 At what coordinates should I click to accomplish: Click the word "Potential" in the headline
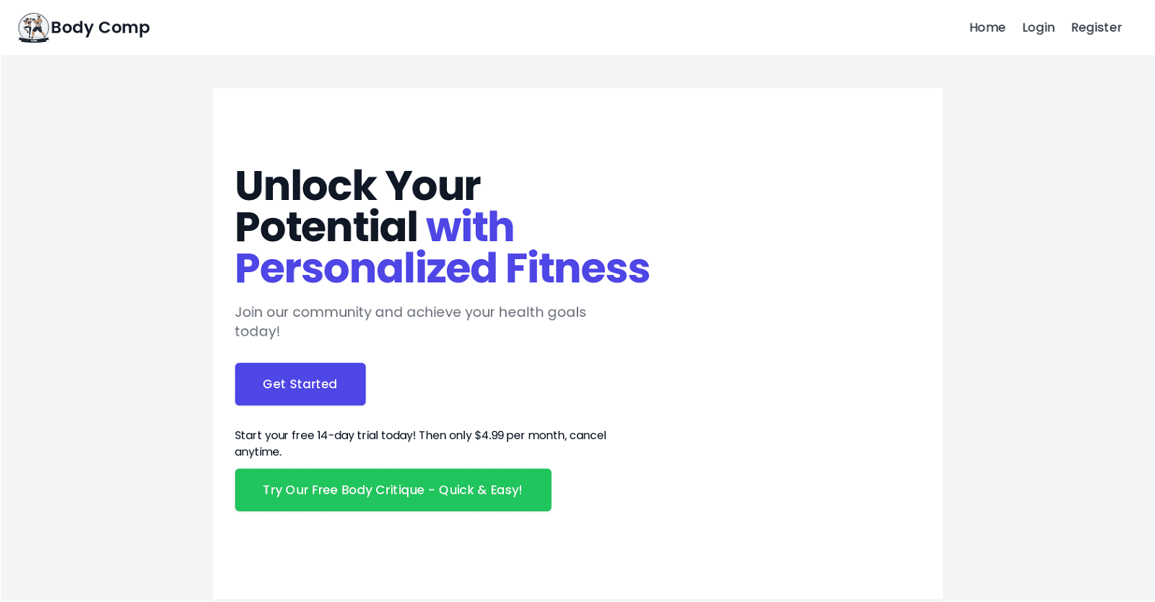click(326, 227)
